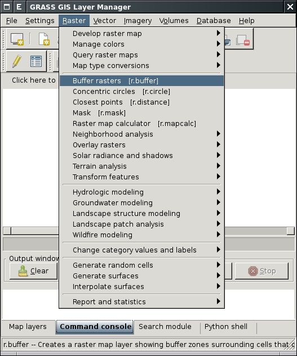This screenshot has width=297, height=356.
Task: Expand Landscape patch analysis submenu
Action: click(x=141, y=224)
